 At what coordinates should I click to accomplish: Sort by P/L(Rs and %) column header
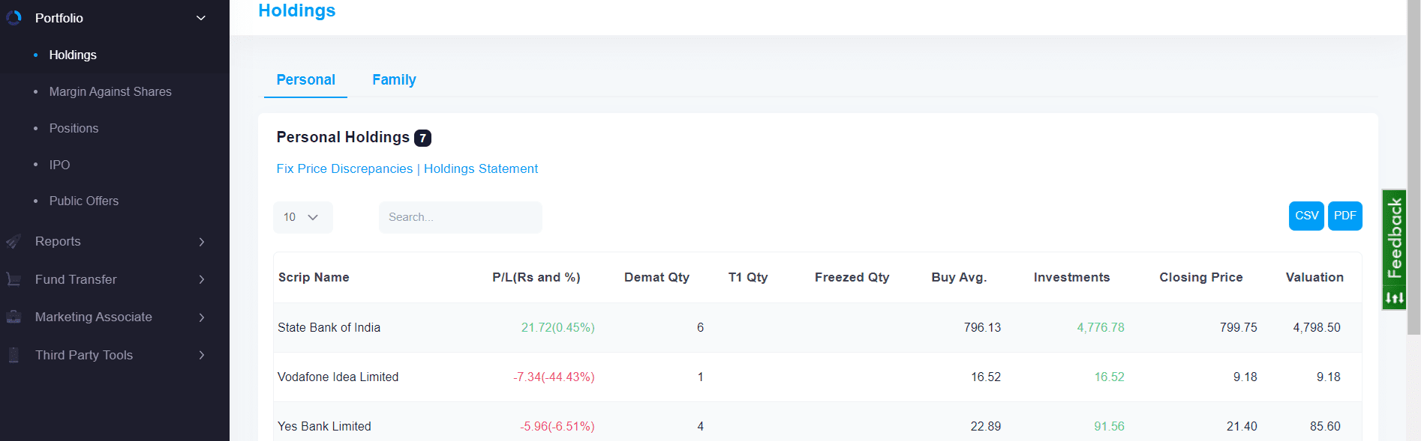coord(536,277)
